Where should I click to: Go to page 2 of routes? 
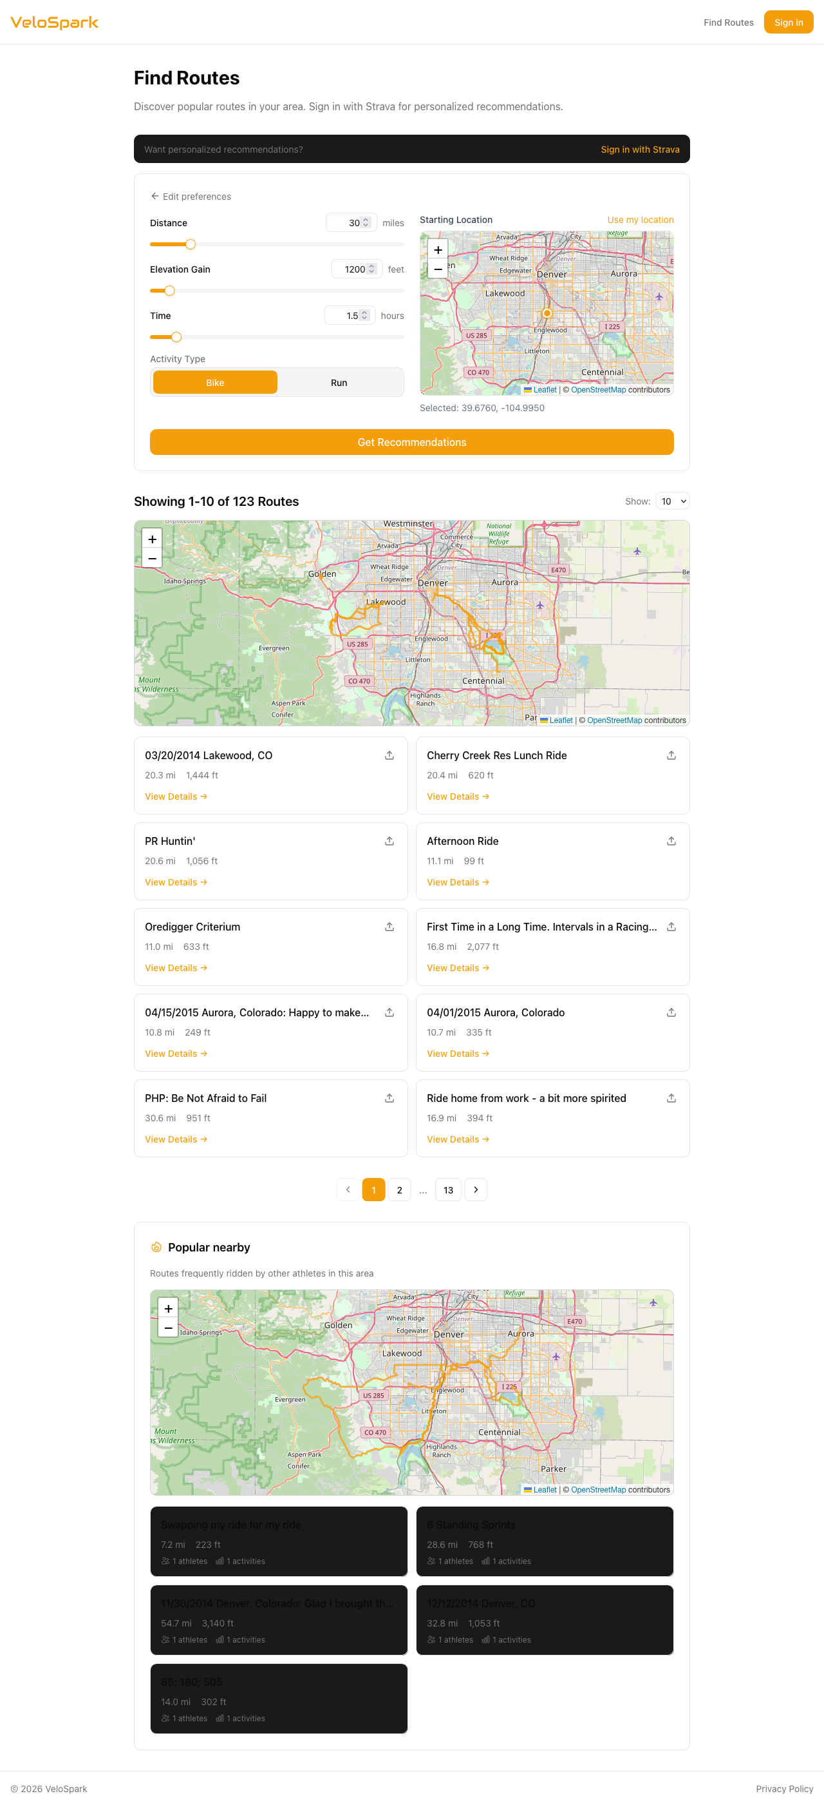[400, 1190]
